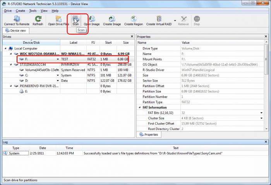Image resolution: width=271 pixels, height=185 pixels.
Task: Collapse the WDC WD75DA drive node
Action: (11, 54)
